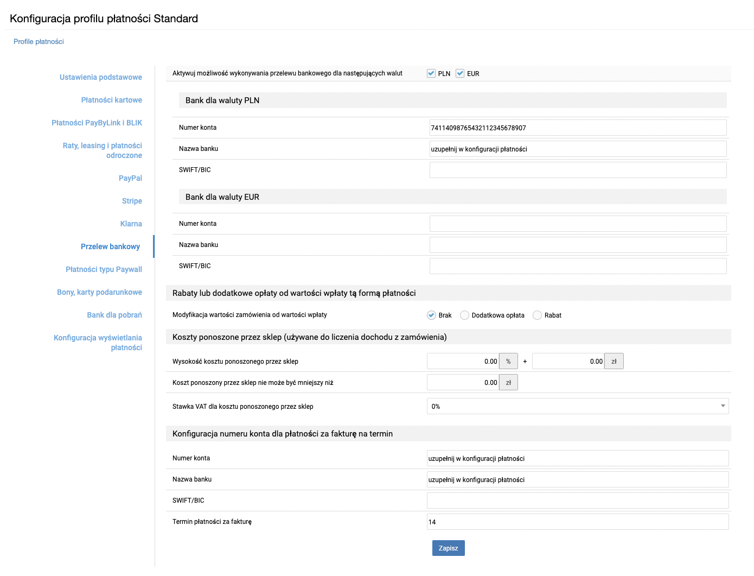The image size is (754, 576).
Task: Toggle the EUR currency checkbox
Action: pos(460,73)
